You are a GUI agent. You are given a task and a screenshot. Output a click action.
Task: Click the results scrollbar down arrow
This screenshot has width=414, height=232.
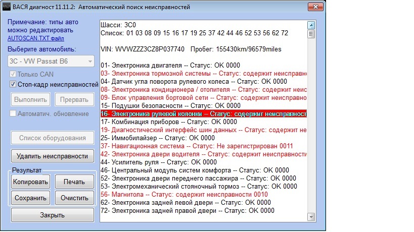pyautogui.click(x=311, y=217)
